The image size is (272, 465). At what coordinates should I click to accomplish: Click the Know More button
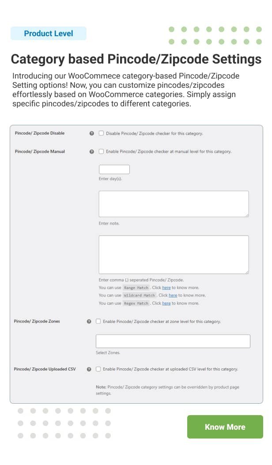[x=225, y=427]
